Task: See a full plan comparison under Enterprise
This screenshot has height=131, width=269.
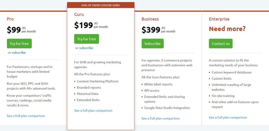Action: click(x=228, y=117)
